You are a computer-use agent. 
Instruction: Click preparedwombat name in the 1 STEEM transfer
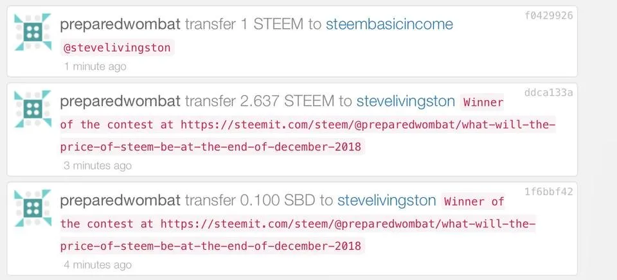pos(120,25)
